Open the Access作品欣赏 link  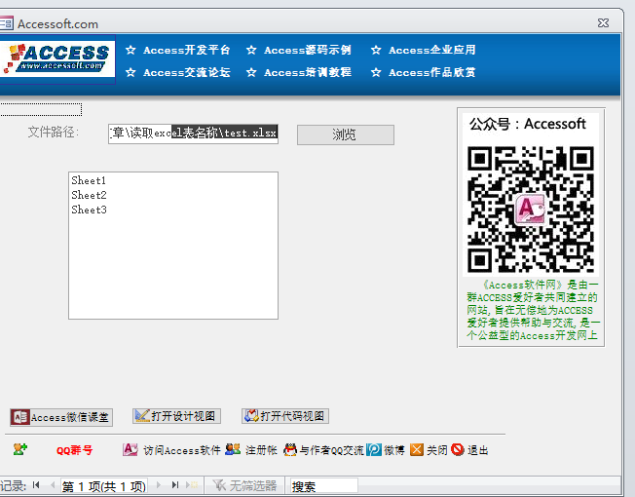pyautogui.click(x=432, y=72)
